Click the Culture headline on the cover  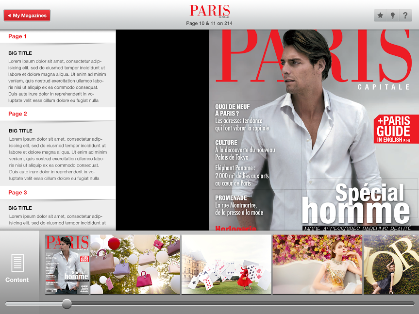click(226, 143)
